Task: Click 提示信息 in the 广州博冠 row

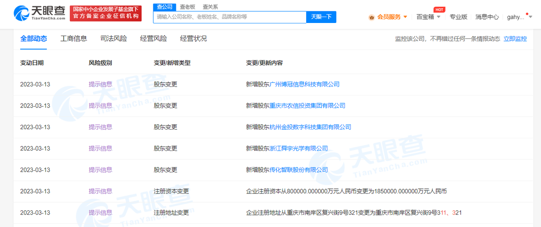Action: point(100,84)
